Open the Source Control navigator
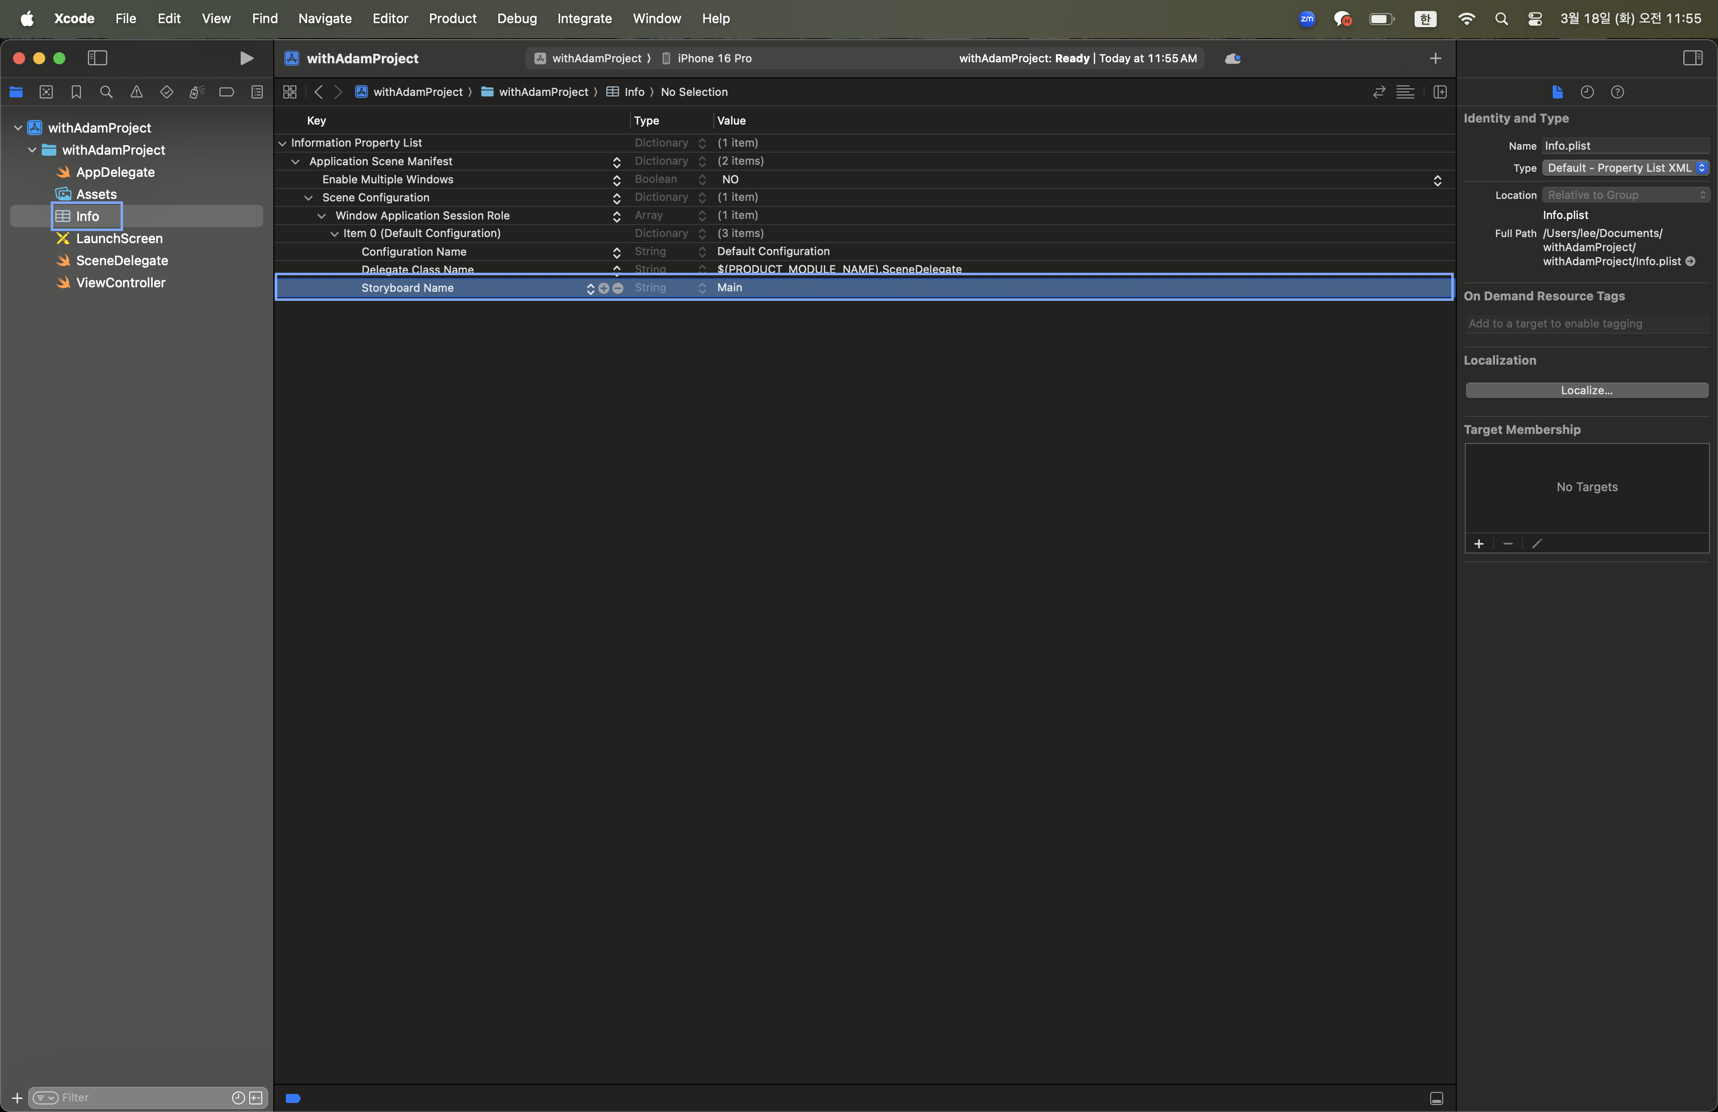Viewport: 1718px width, 1112px height. pyautogui.click(x=46, y=91)
